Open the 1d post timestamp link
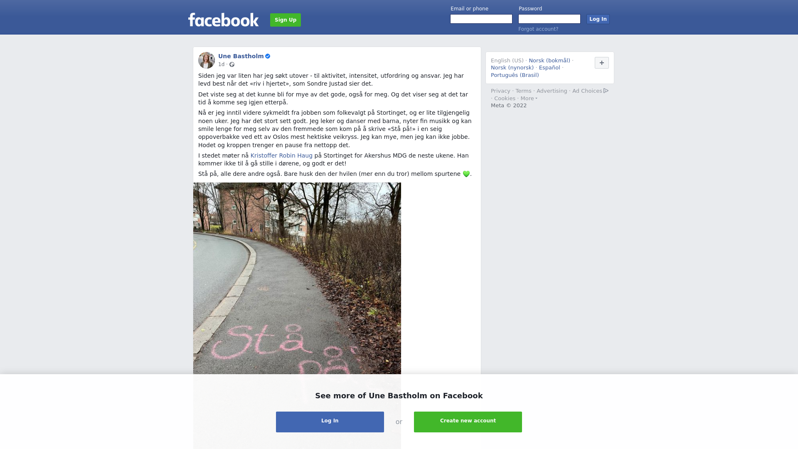The width and height of the screenshot is (798, 449). (x=221, y=64)
